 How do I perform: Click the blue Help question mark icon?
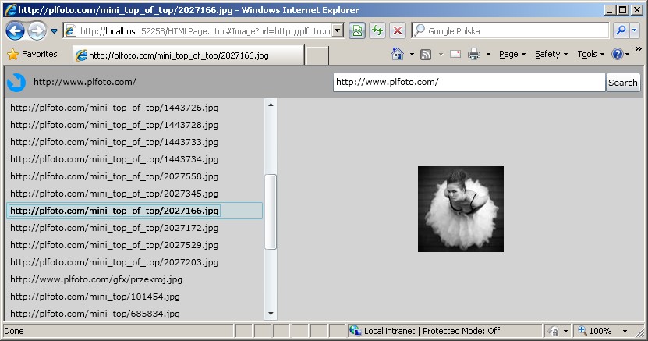[x=618, y=54]
